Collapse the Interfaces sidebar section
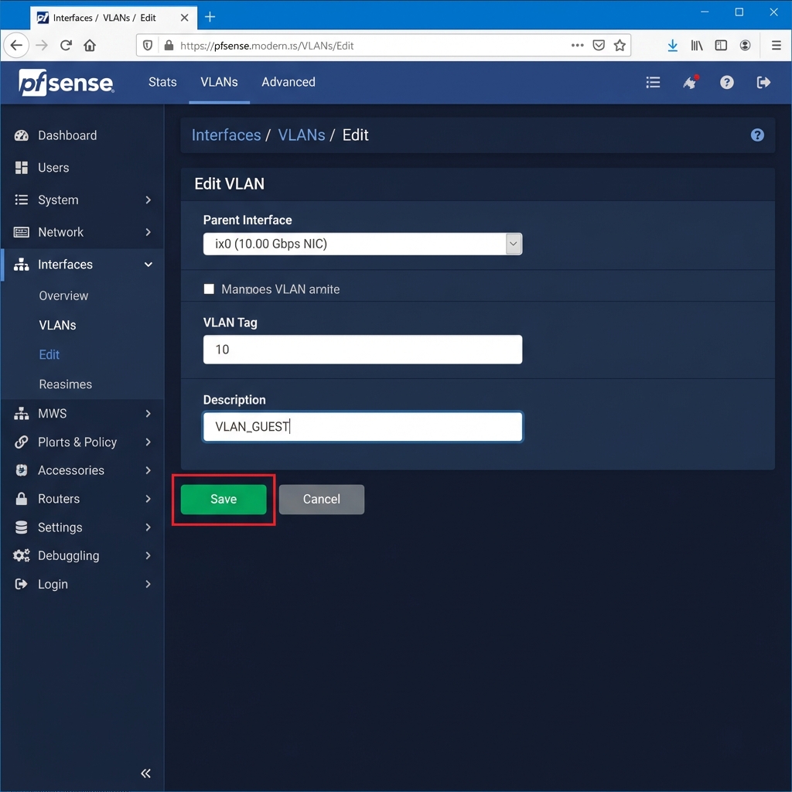This screenshot has height=792, width=792. point(66,265)
